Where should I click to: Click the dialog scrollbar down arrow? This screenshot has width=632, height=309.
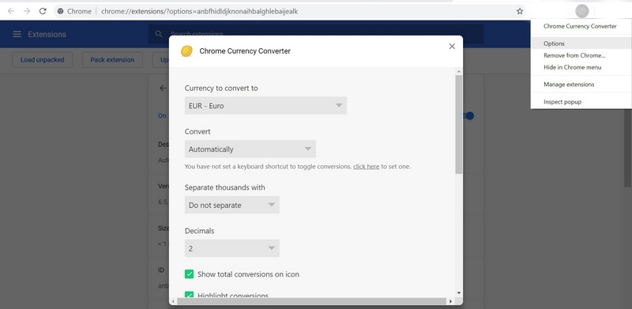459,293
